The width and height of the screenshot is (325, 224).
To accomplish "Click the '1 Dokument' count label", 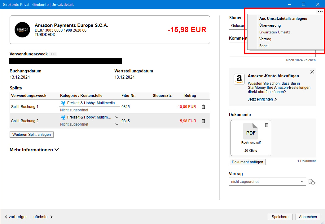I will pyautogui.click(x=306, y=161).
